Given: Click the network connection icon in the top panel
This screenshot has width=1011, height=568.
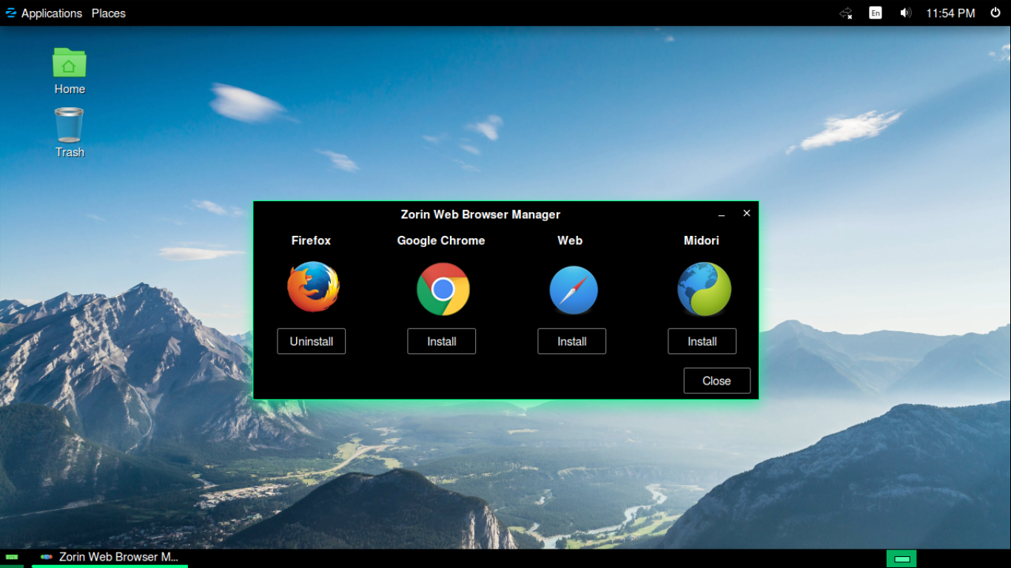Looking at the screenshot, I should click(x=846, y=13).
